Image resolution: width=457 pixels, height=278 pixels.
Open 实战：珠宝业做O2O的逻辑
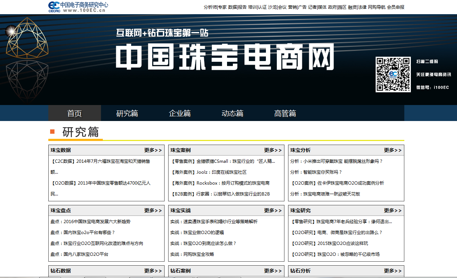point(197,232)
